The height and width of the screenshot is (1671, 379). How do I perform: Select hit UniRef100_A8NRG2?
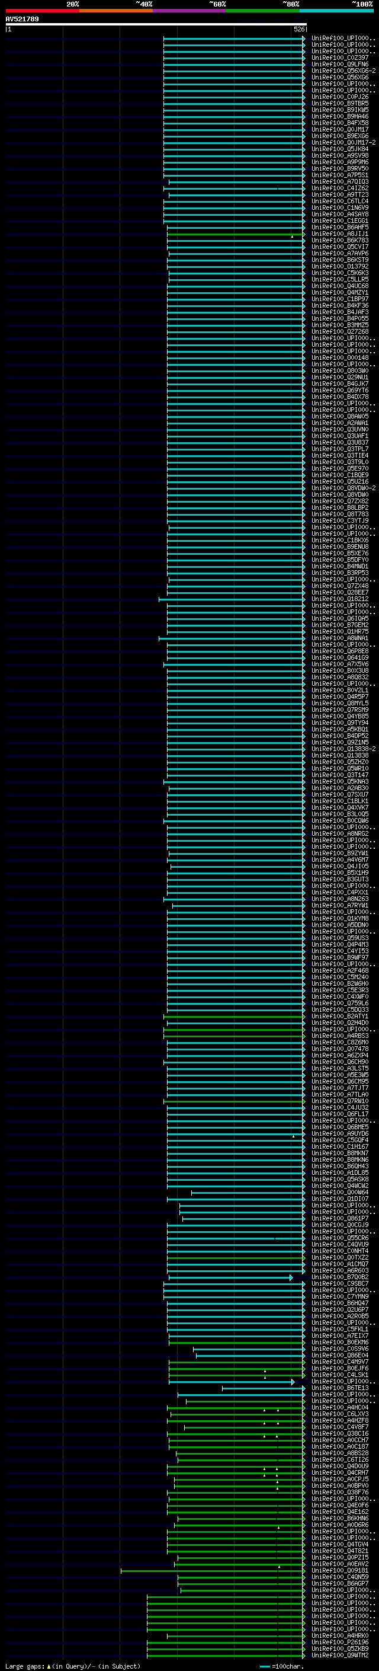pos(340,833)
